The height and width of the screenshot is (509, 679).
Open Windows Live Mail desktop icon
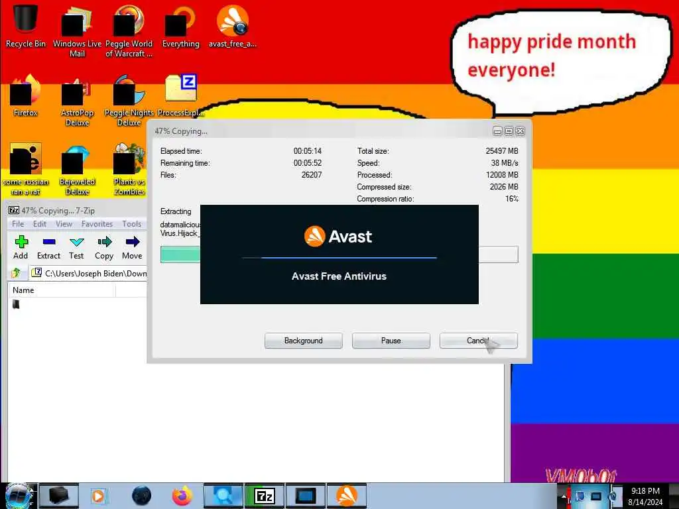77,30
